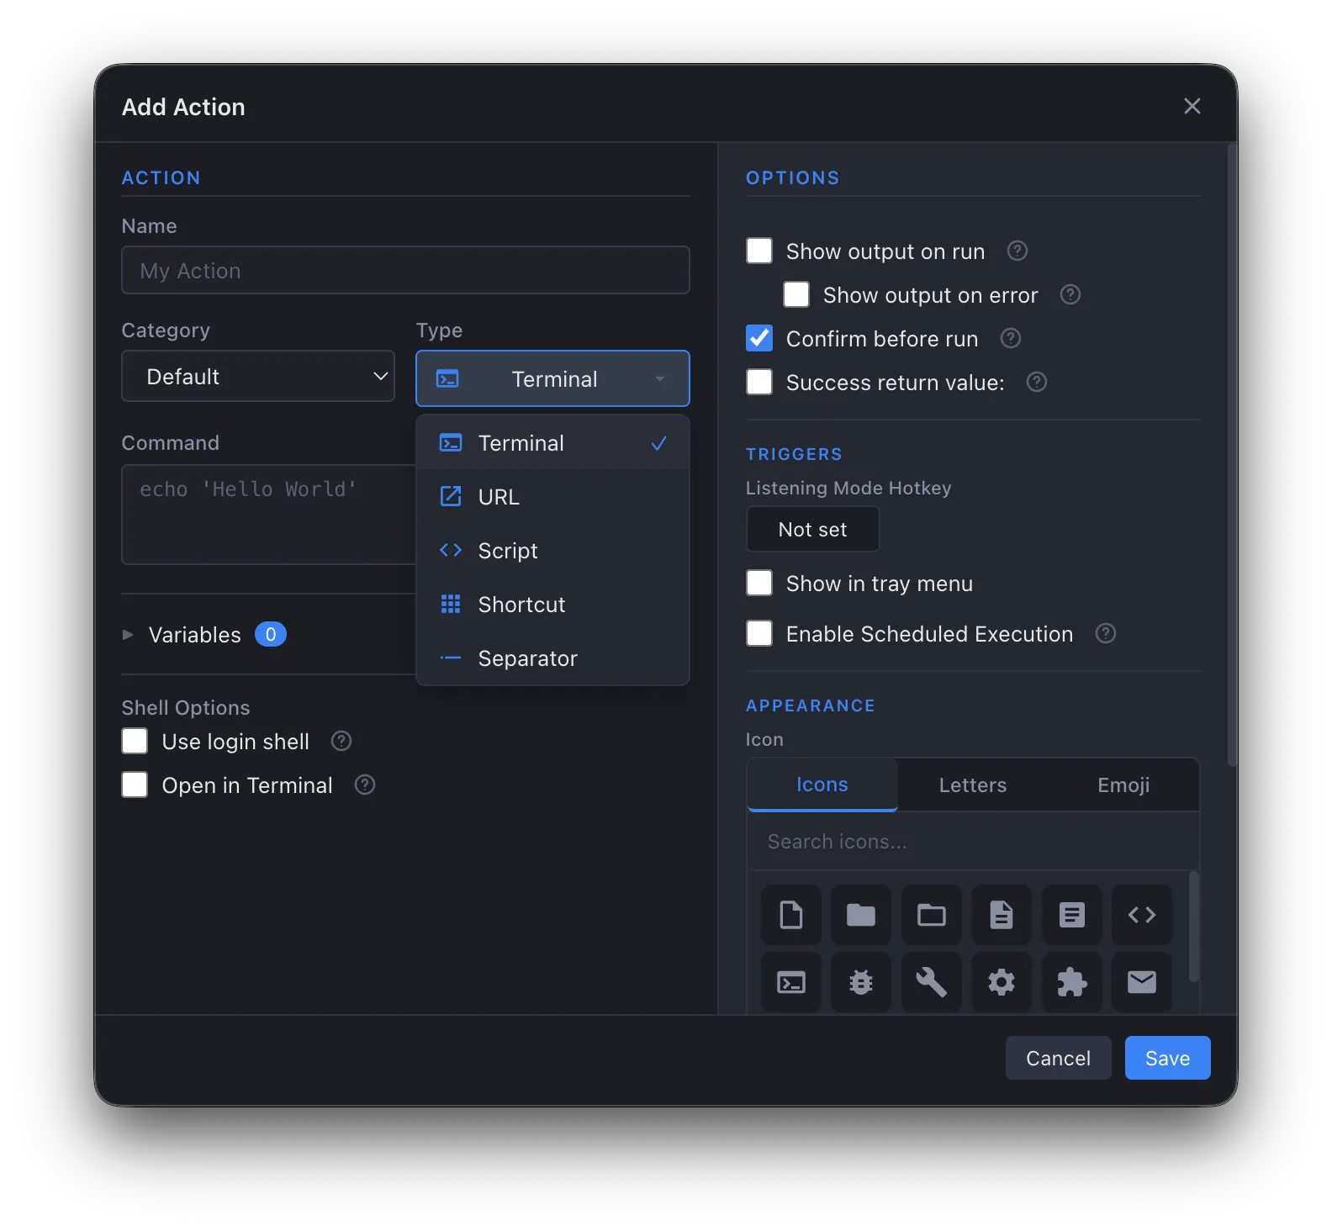This screenshot has width=1332, height=1231.
Task: Pick the filled folder icon
Action: click(x=860, y=915)
